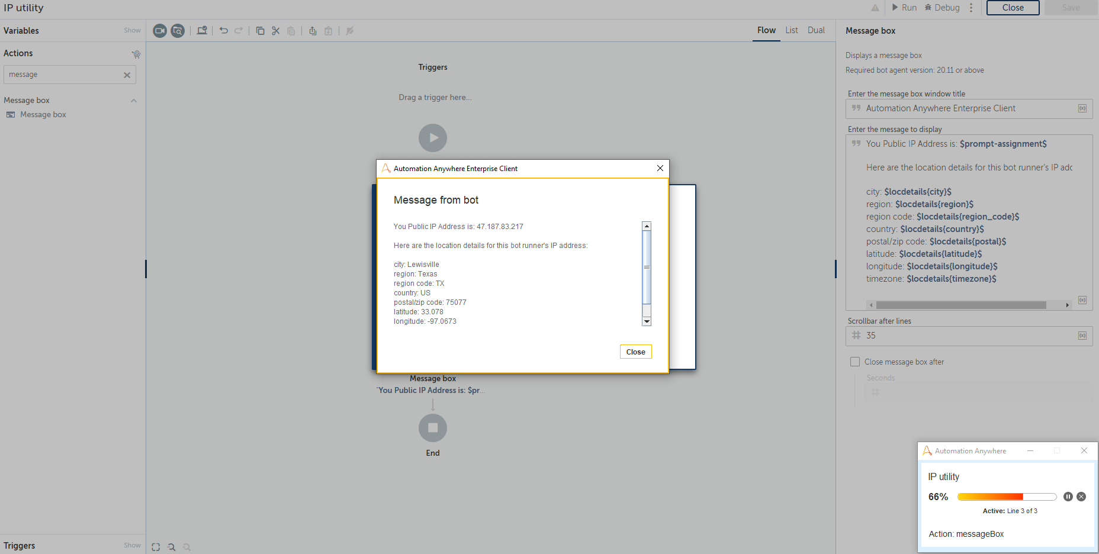Stop the running IP utility bot
This screenshot has height=554, width=1099.
1081,497
